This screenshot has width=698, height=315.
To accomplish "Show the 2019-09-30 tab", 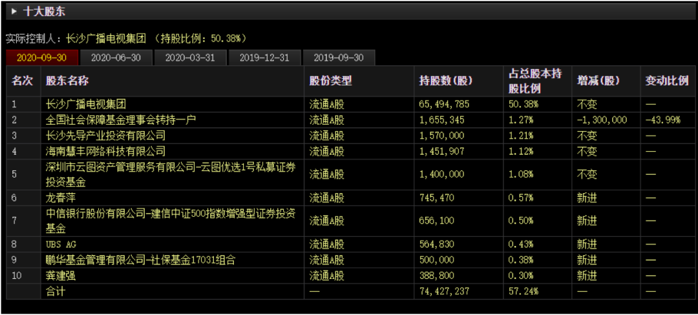I will [339, 58].
